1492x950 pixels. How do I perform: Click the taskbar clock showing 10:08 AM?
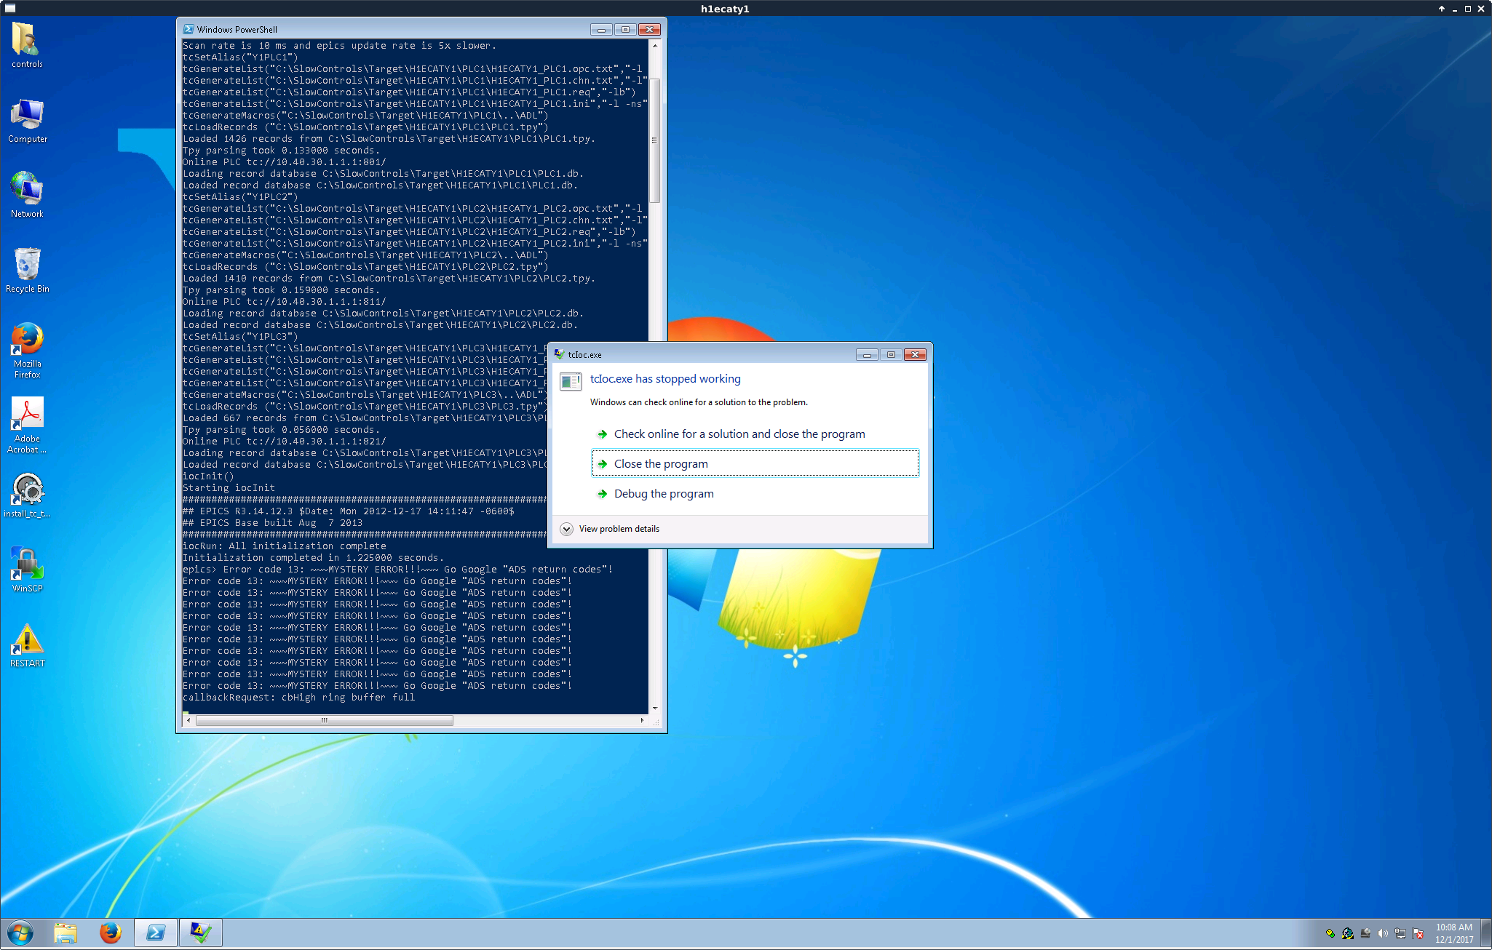(1453, 933)
